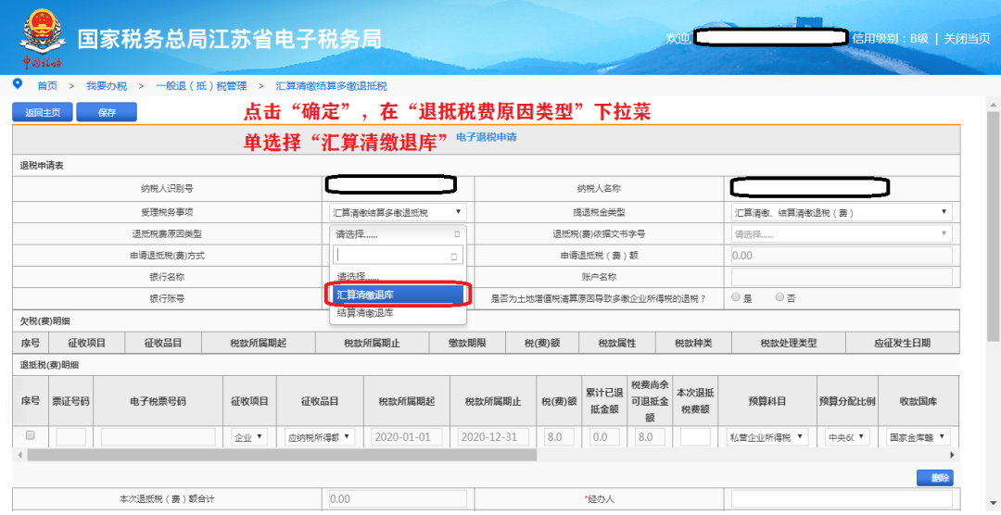Click 申请退抵税（费）额 field
The height and width of the screenshot is (515, 1001).
pyautogui.click(x=842, y=256)
